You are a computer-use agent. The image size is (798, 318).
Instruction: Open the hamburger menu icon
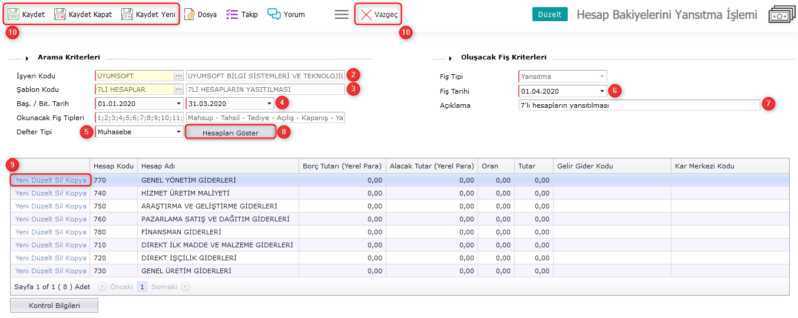point(342,14)
